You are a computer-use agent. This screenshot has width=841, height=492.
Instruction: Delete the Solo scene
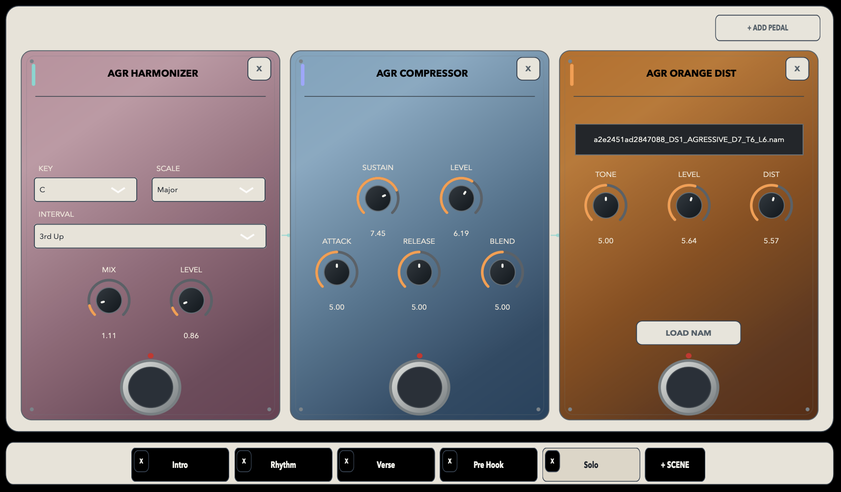(552, 462)
